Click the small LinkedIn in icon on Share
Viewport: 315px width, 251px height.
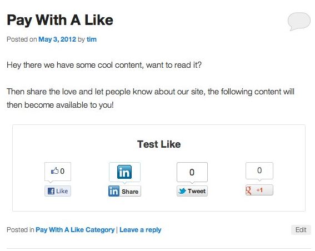click(114, 191)
